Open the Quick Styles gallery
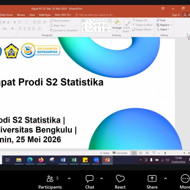This screenshot has height=190, width=190. [126, 26]
